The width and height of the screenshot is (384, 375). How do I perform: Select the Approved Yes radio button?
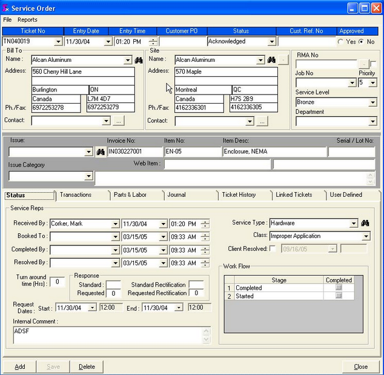340,42
